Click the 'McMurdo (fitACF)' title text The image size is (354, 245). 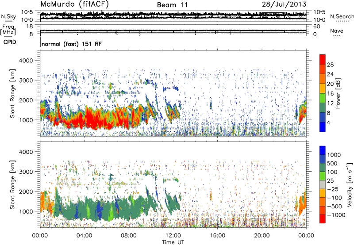pyautogui.click(x=74, y=4)
